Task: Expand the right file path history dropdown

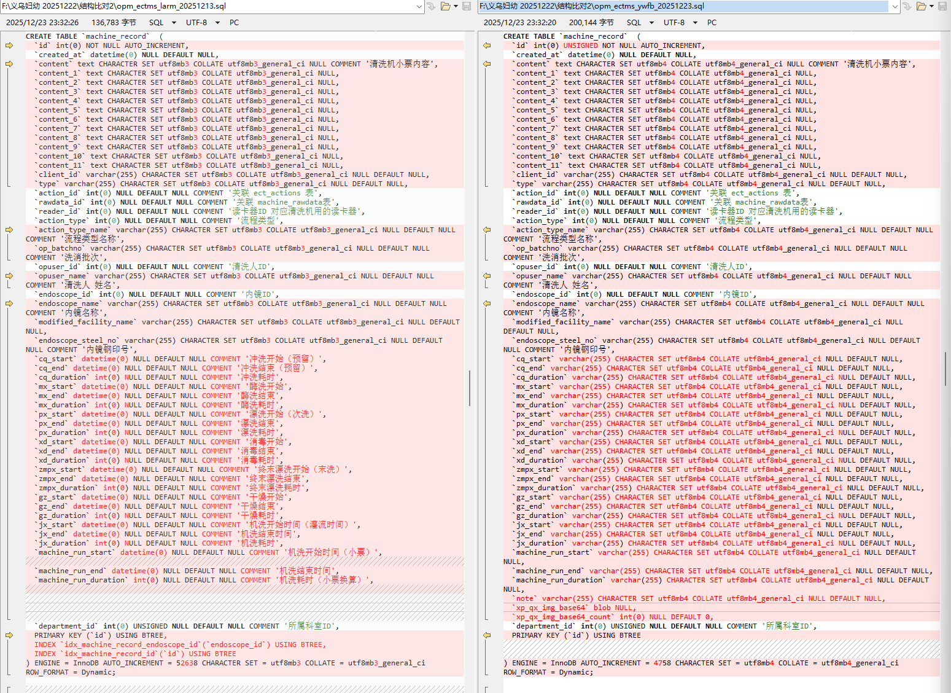Action: pos(895,6)
